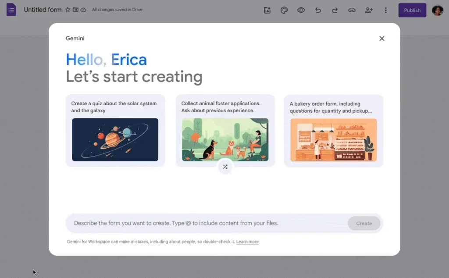Undo the last change
The width and height of the screenshot is (449, 278).
[318, 10]
